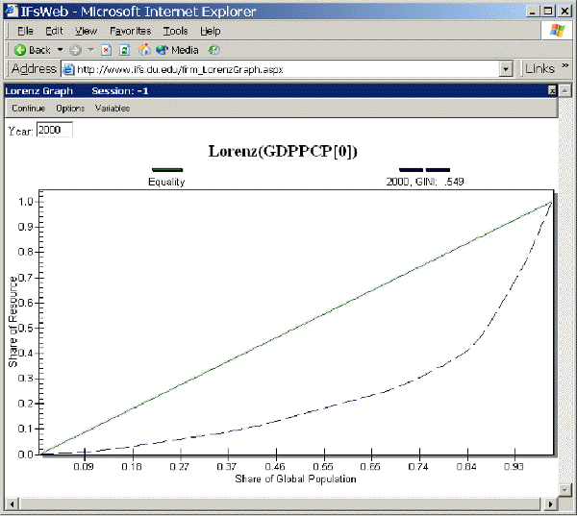
Task: Click the '2000, GINI: .549' legend text
Action: (425, 182)
